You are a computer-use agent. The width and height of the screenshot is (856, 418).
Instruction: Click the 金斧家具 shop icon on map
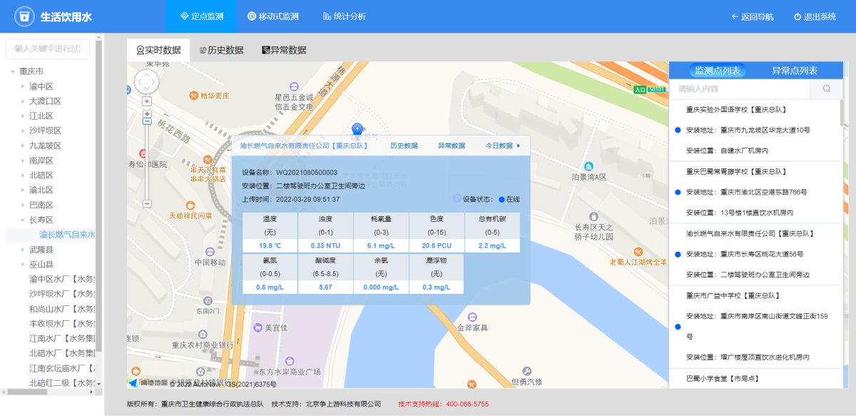click(472, 315)
